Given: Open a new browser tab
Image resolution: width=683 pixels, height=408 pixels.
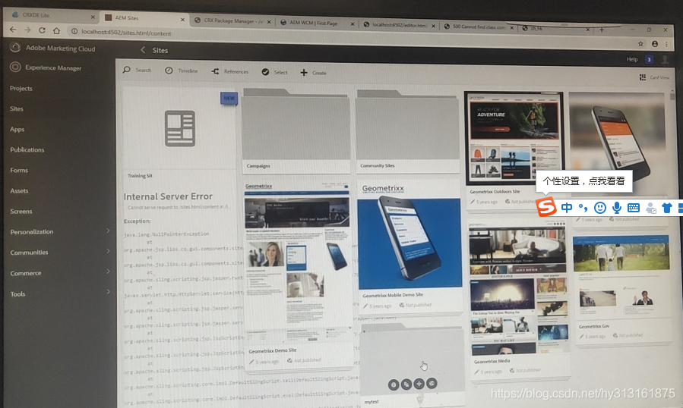Looking at the screenshot, I should coord(602,30).
